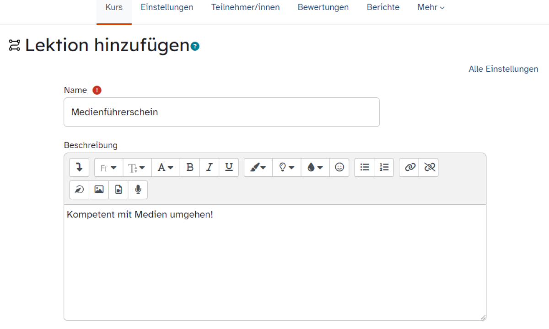Open the emoji picker

coord(339,168)
